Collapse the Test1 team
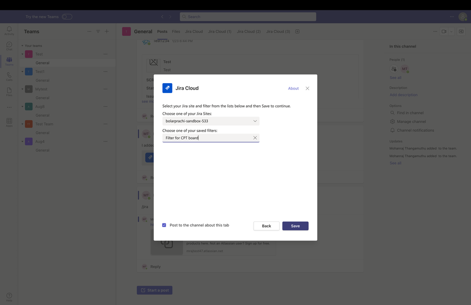 tap(22, 72)
